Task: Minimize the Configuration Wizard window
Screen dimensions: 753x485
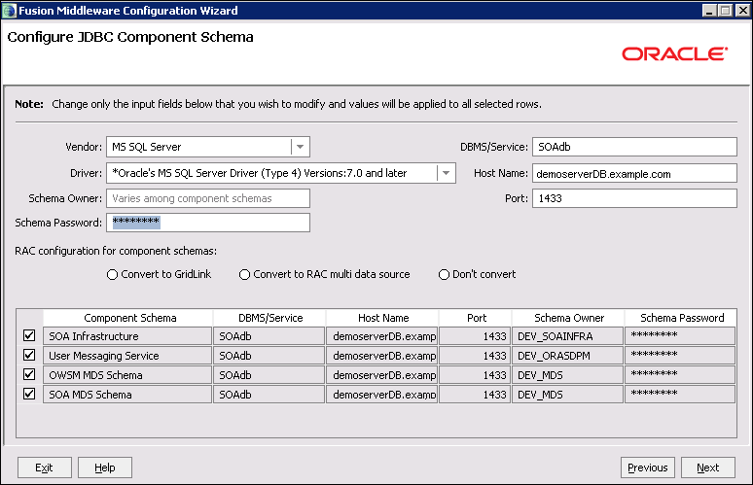Action: 709,10
